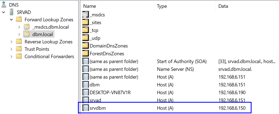Select Trust Points in tree
279x114 pixels.
coord(37,49)
